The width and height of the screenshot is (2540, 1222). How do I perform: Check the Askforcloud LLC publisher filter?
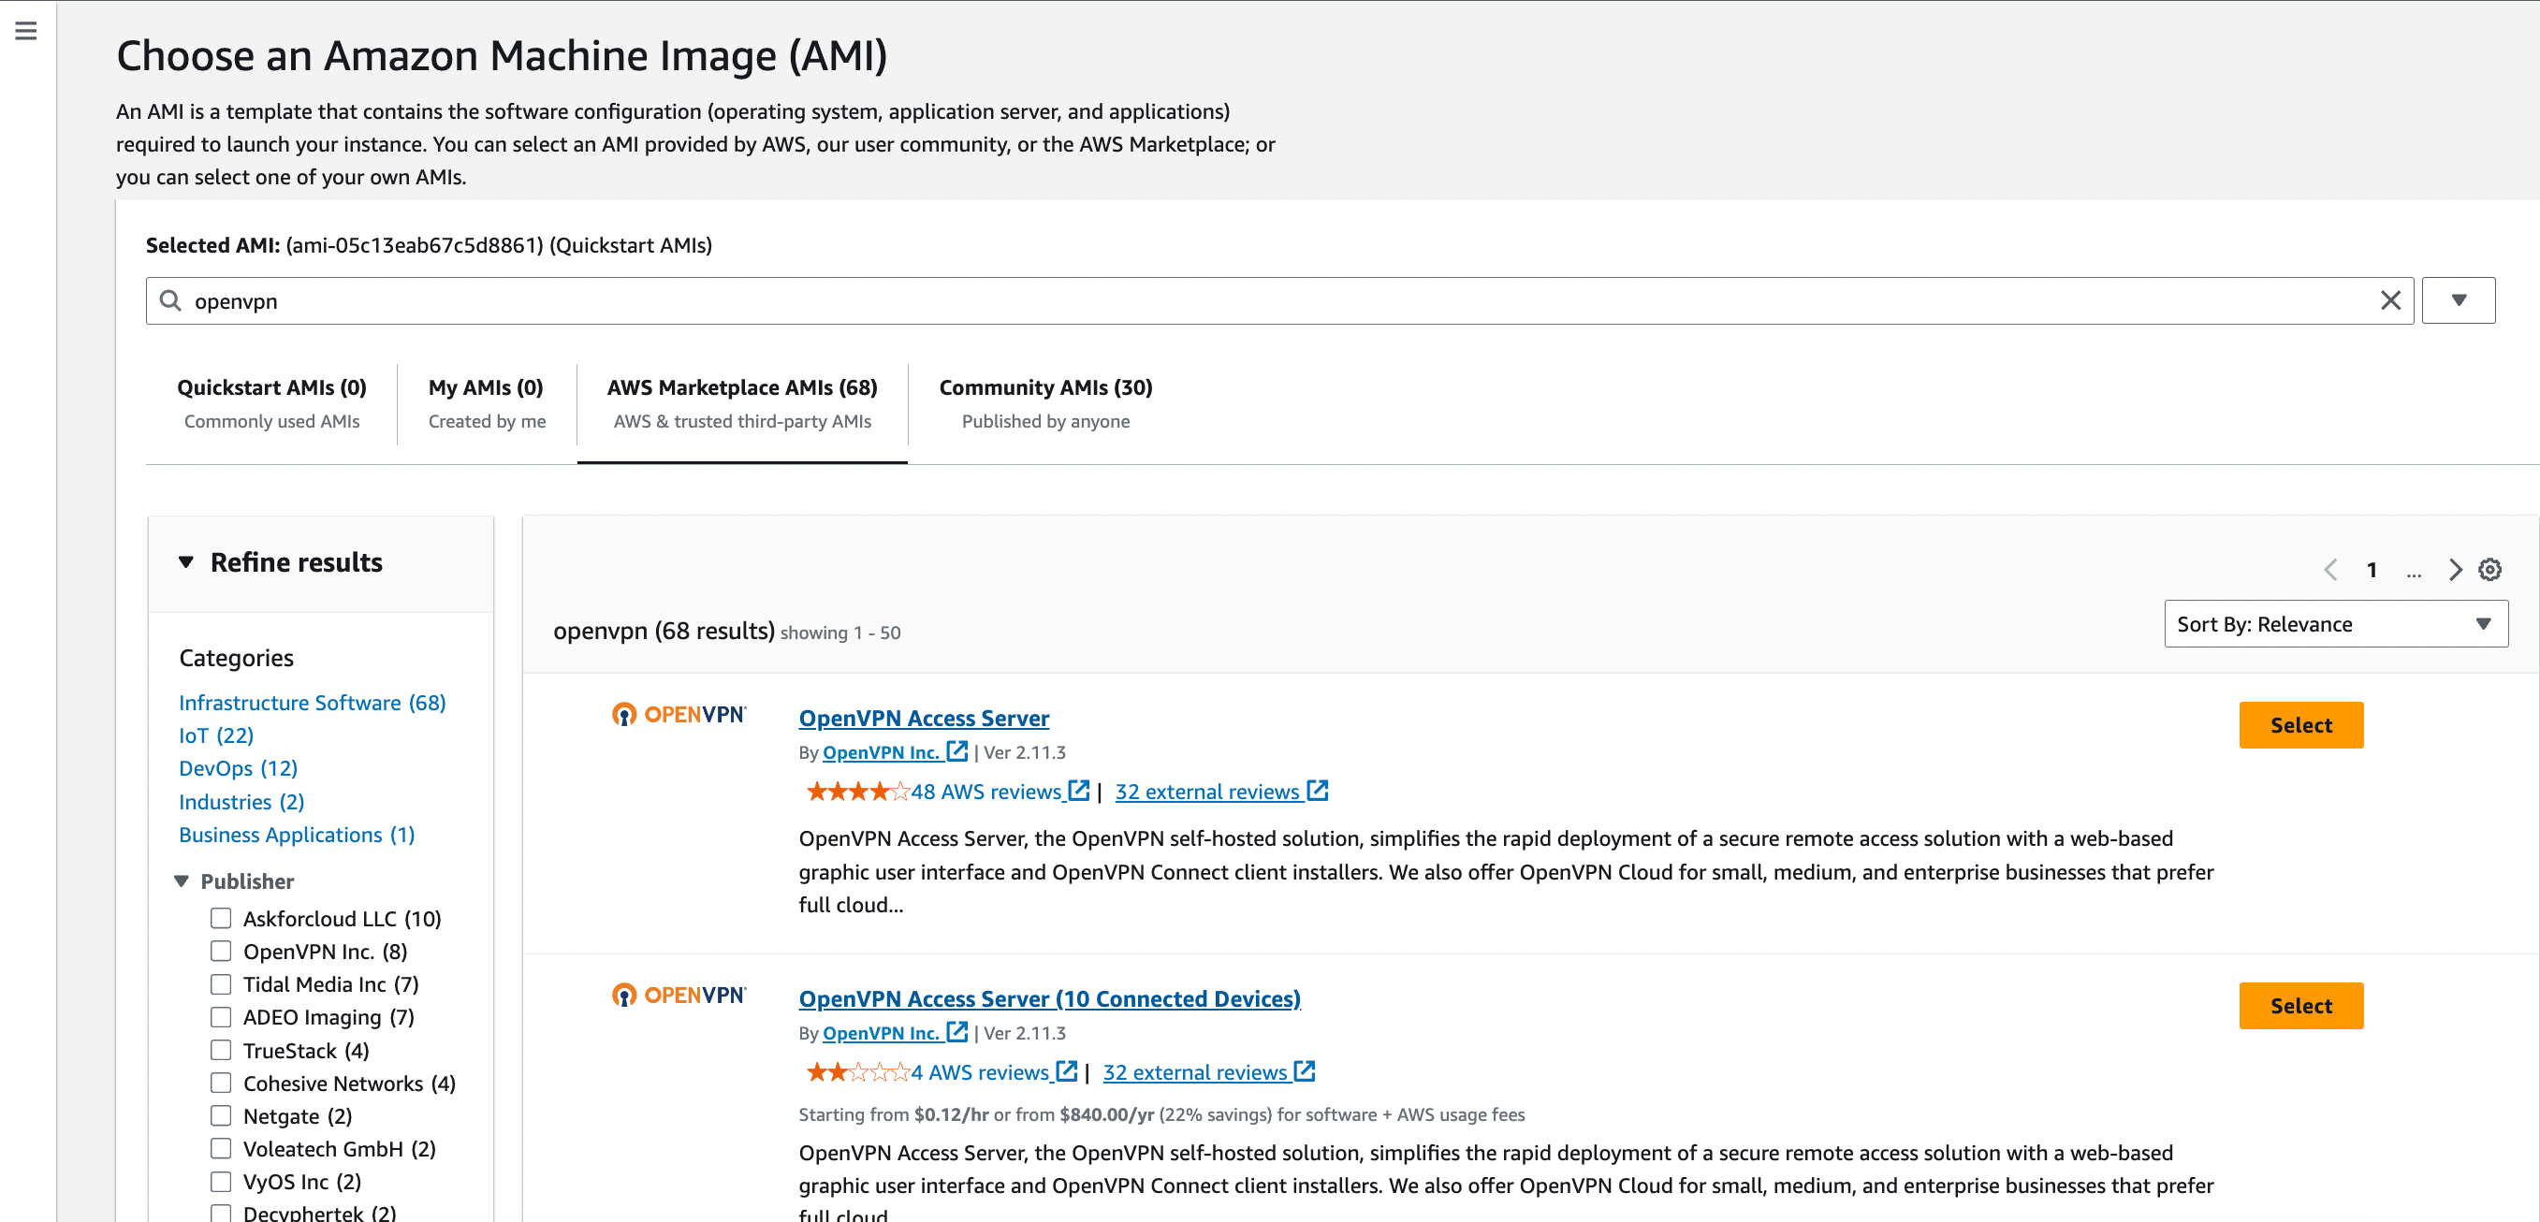point(221,919)
